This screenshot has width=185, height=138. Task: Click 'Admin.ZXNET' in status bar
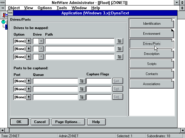69,136
